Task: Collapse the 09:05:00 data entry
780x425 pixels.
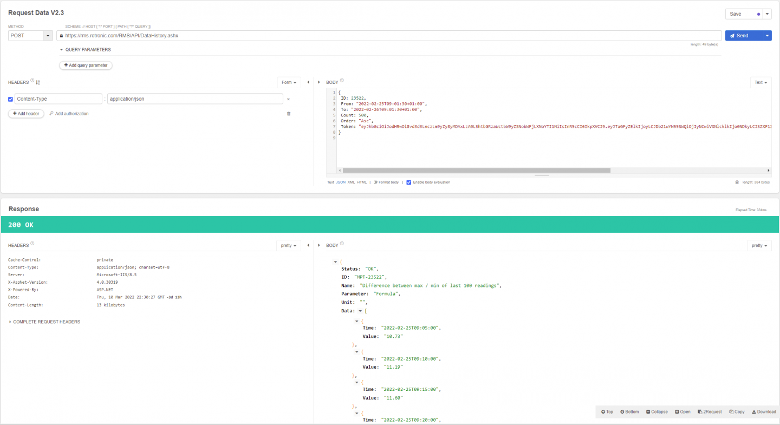Action: 356,321
